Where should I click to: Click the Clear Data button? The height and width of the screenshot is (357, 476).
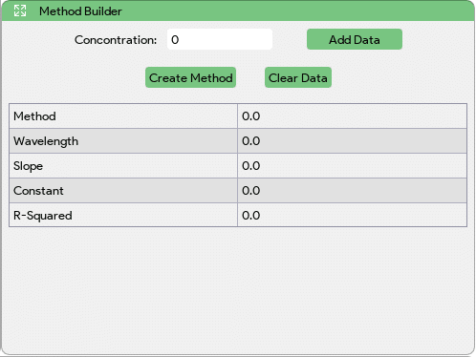(298, 77)
